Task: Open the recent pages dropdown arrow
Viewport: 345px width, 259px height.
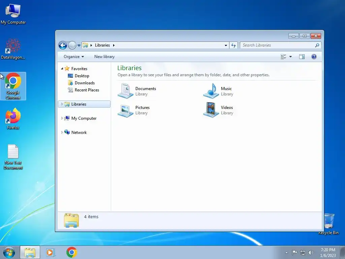Action: point(79,46)
